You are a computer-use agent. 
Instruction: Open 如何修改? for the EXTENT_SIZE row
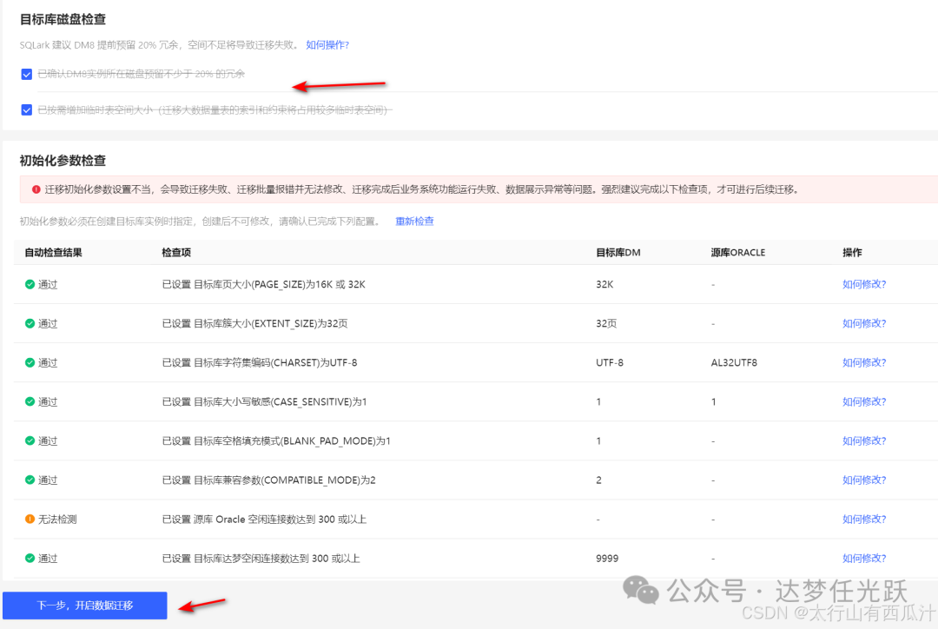click(864, 323)
